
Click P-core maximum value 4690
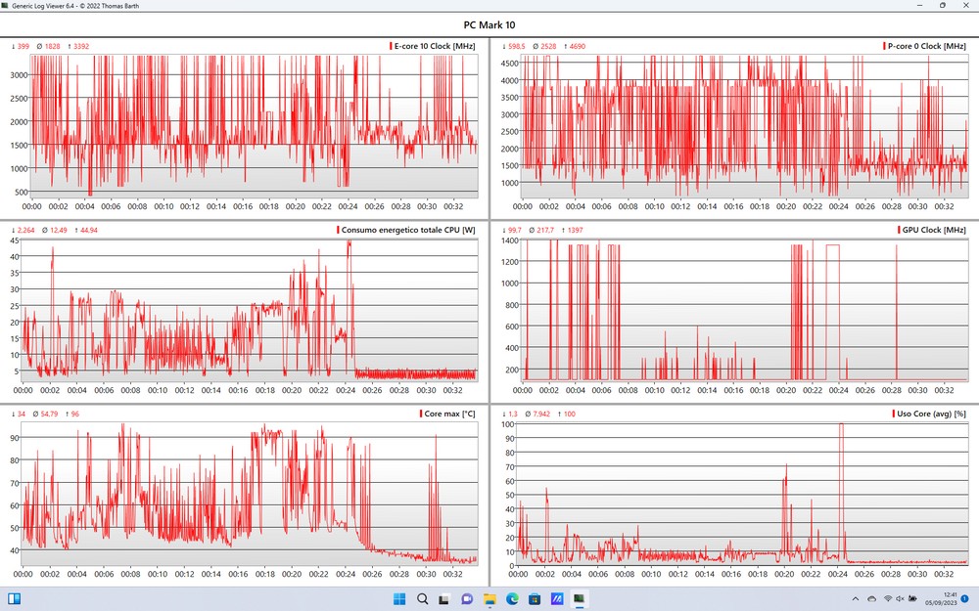577,46
